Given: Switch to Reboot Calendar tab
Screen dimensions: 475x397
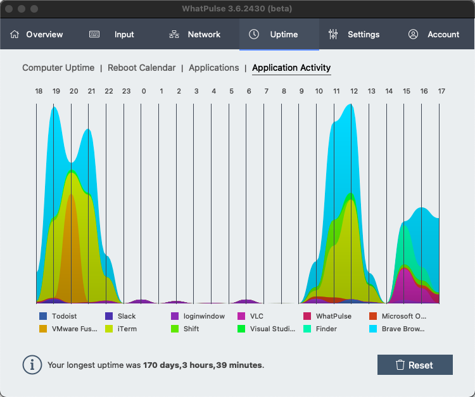Looking at the screenshot, I should [142, 68].
